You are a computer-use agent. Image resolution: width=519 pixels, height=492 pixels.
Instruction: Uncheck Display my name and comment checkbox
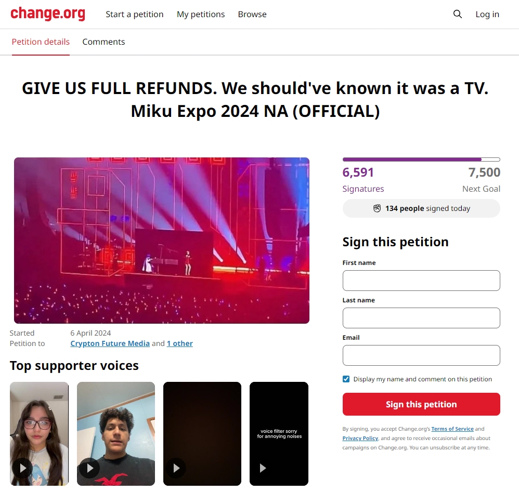pos(346,379)
